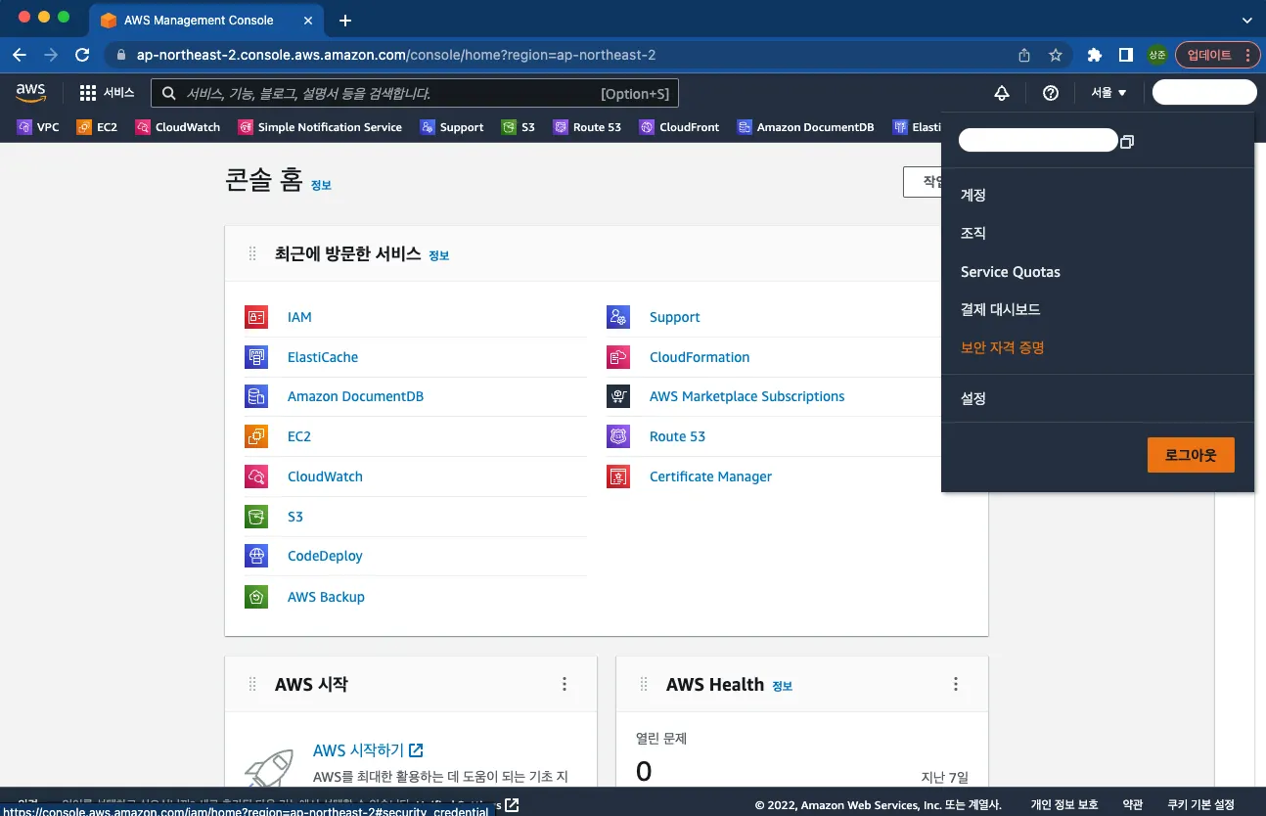Copy the account ID with the copy icon

pos(1127,142)
